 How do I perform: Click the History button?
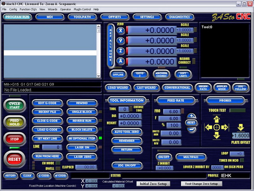[11, 175]
